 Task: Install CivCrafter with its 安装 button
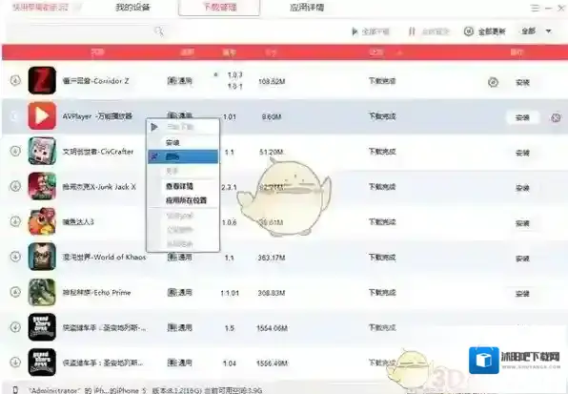pos(522,153)
